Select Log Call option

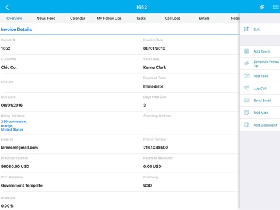pos(260,88)
